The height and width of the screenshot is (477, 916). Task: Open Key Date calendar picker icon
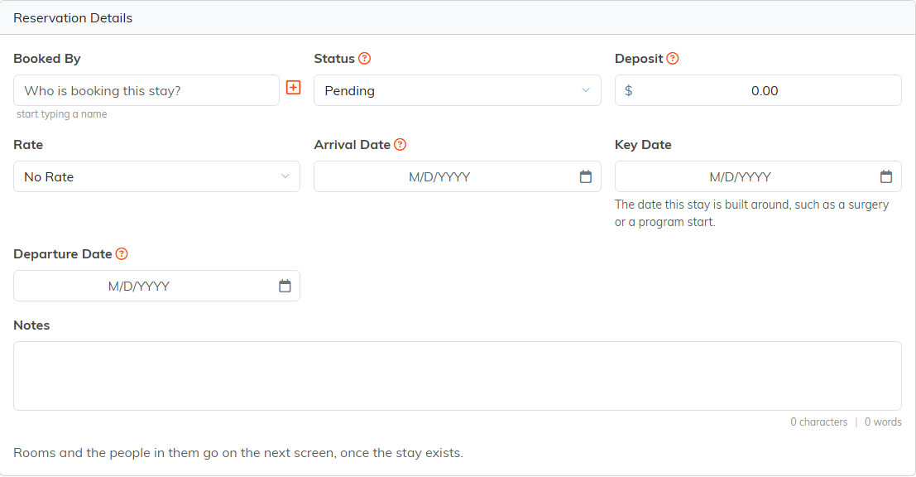886,176
